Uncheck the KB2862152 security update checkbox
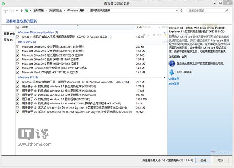 point(18,87)
